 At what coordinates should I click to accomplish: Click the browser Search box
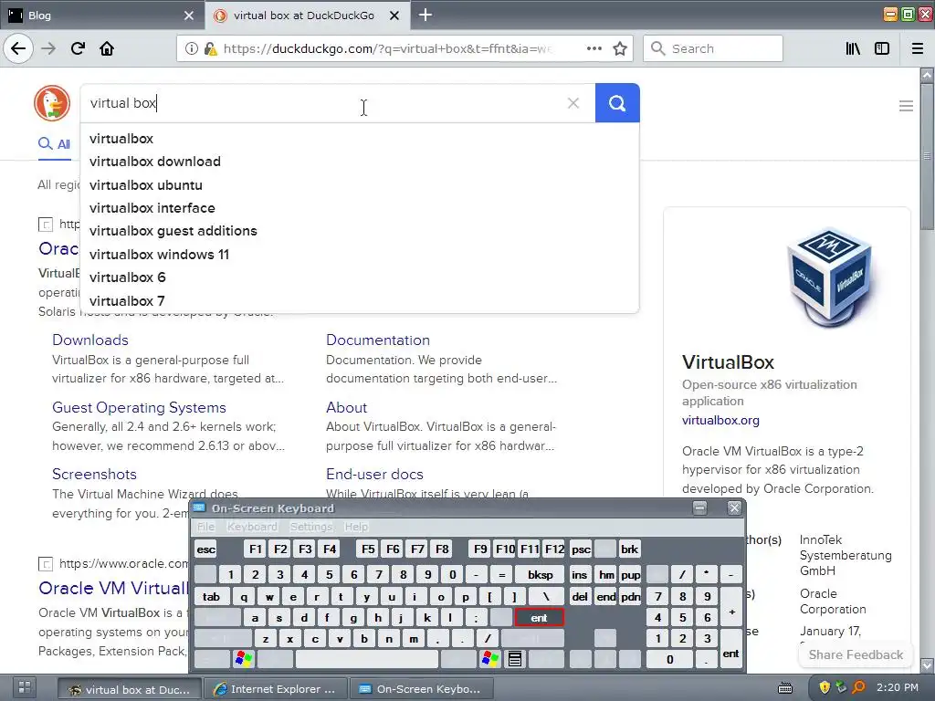[x=712, y=48]
